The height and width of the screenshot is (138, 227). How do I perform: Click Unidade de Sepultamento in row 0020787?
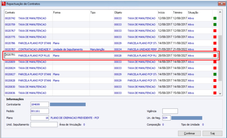coord(68,49)
